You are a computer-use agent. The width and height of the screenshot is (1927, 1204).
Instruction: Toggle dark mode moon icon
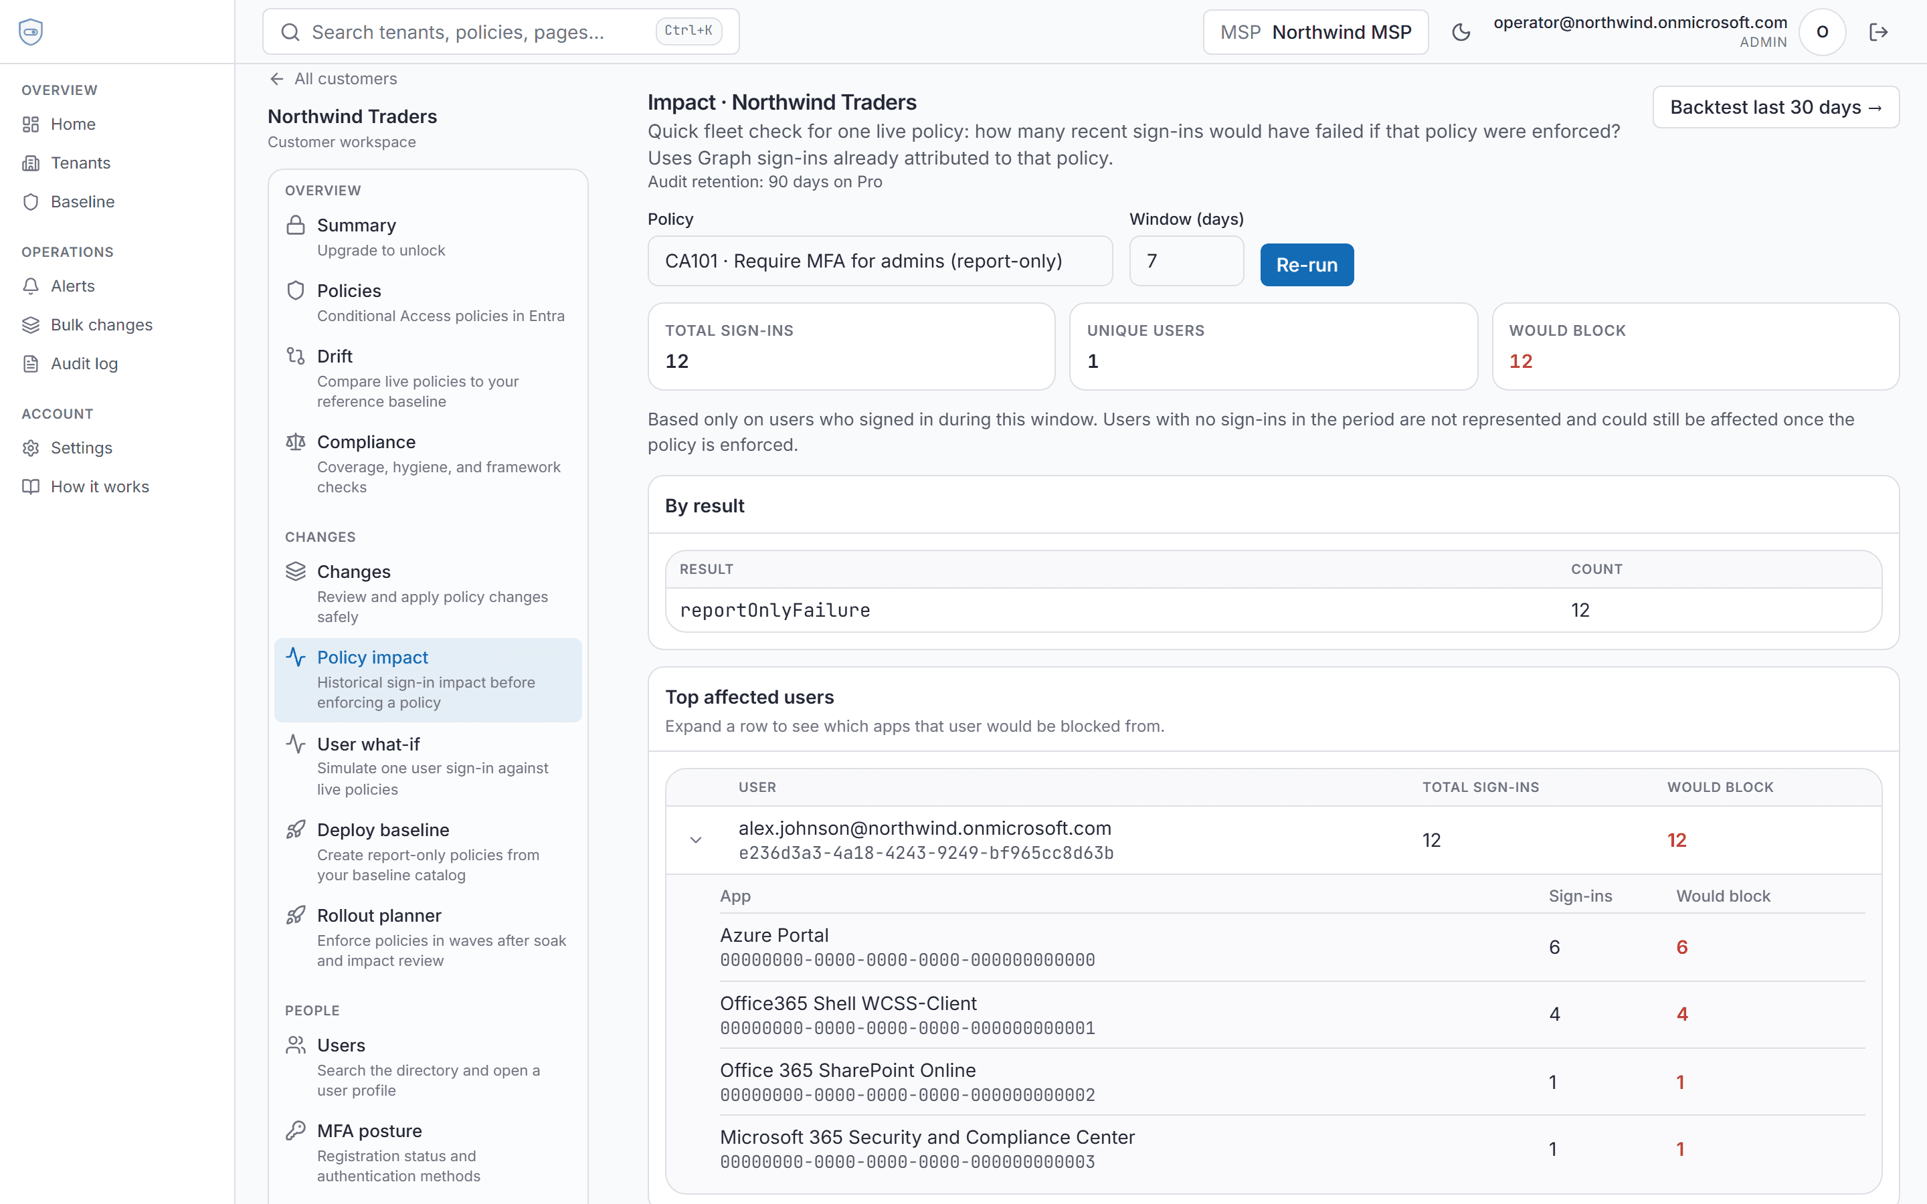1461,32
